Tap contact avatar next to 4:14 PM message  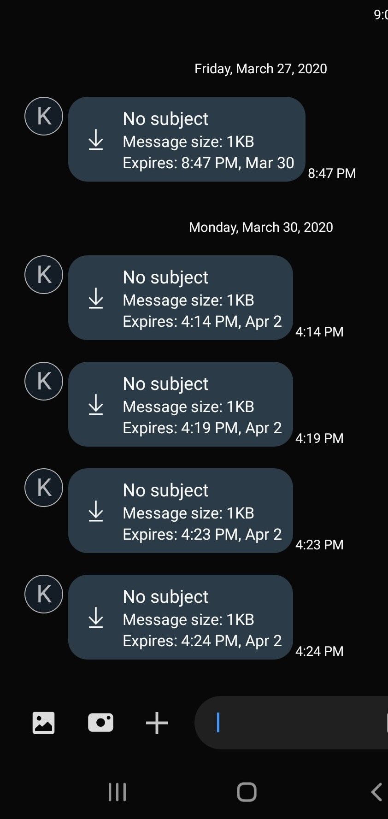pos(44,275)
